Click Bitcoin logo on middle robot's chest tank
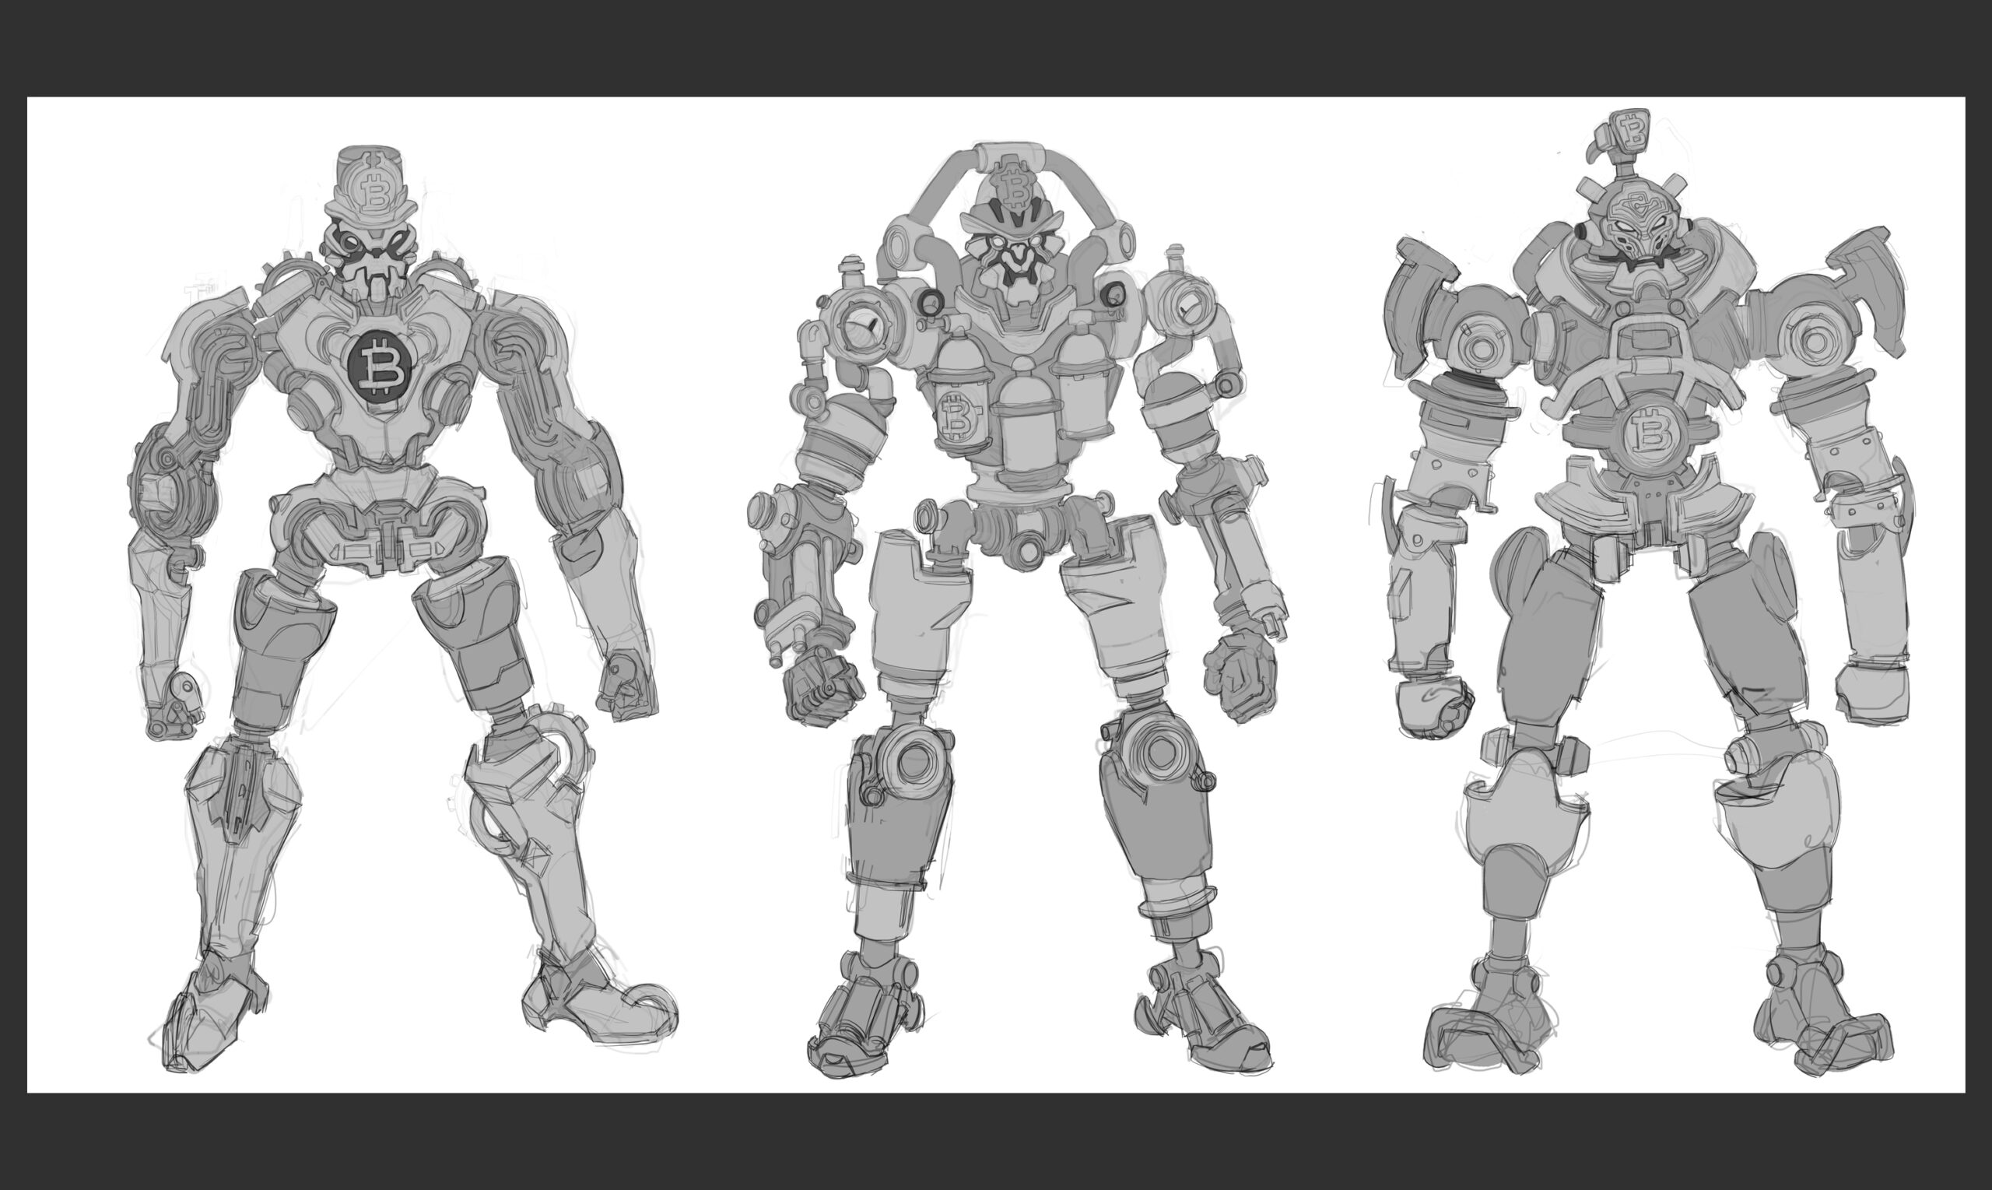 tap(957, 418)
